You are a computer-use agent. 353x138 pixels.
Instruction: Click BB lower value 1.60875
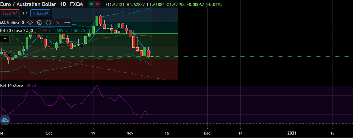(78, 30)
